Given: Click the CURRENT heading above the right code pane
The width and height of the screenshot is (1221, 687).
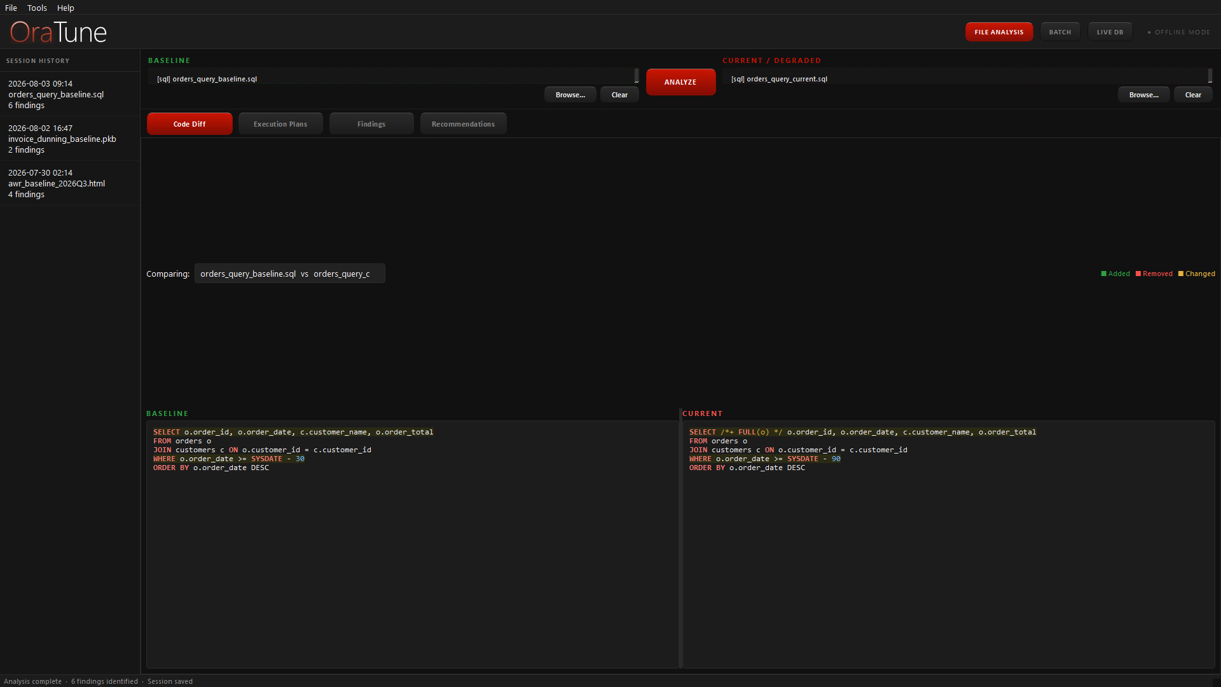Looking at the screenshot, I should pos(702,413).
